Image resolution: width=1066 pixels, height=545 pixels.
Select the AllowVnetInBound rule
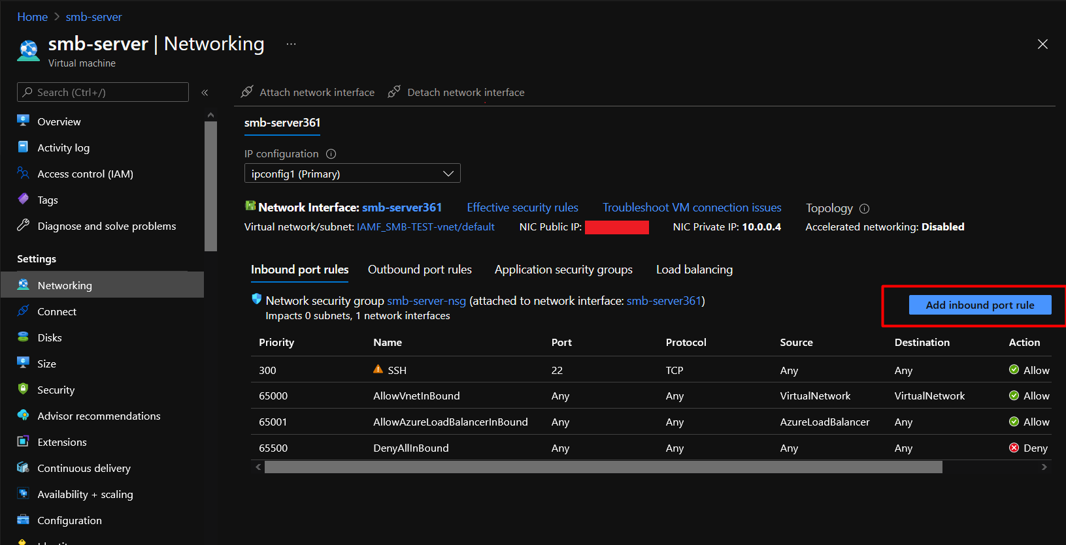point(416,396)
